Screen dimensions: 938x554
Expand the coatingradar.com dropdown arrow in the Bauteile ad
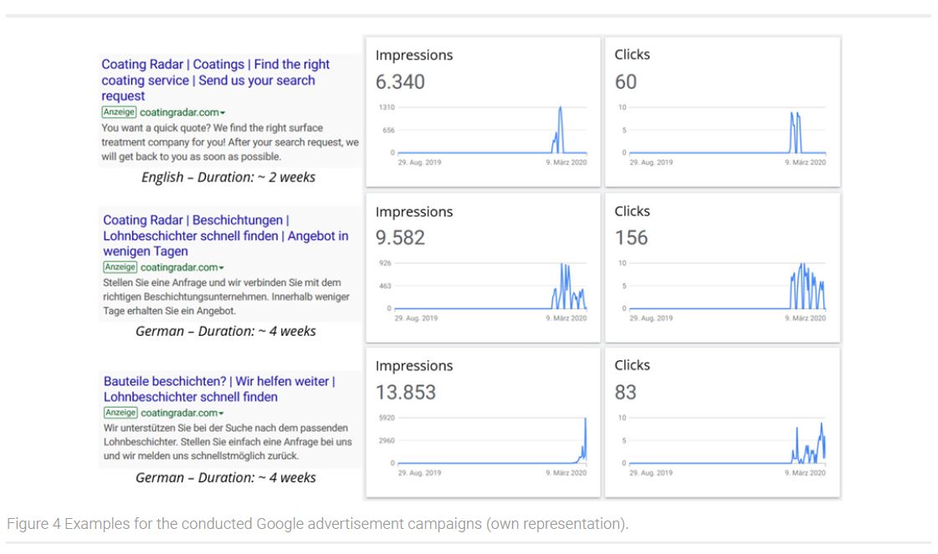222,413
